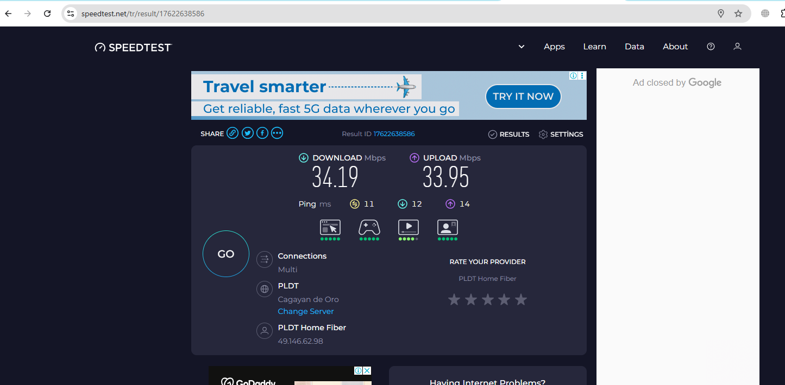Toggle the Multi connections setting
Image resolution: width=785 pixels, height=385 pixels.
[287, 269]
